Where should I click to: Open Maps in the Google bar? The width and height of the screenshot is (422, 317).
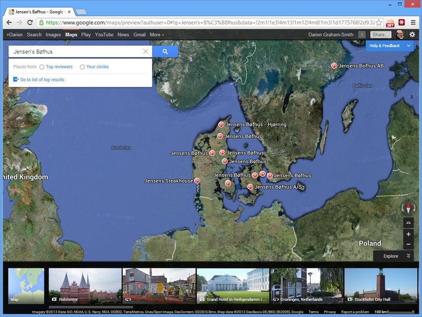[x=71, y=35]
